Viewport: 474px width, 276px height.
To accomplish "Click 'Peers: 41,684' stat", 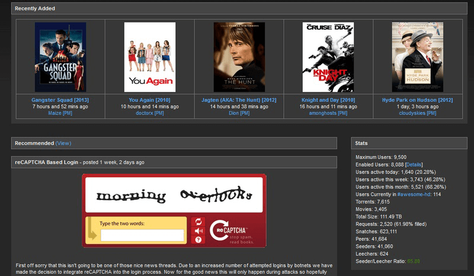I will (371, 239).
